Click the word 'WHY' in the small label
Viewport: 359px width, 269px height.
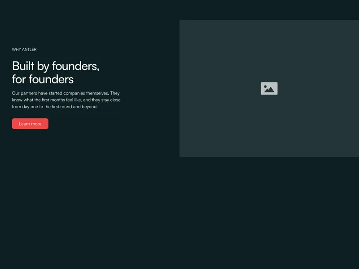(x=16, y=49)
